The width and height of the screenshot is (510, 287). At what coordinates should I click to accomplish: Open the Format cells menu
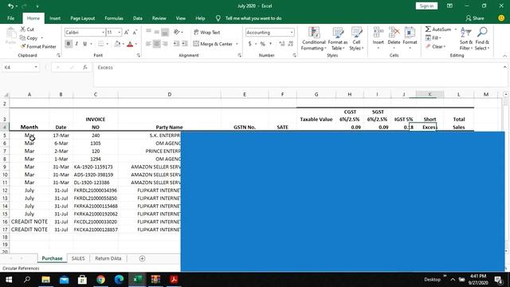(x=410, y=39)
